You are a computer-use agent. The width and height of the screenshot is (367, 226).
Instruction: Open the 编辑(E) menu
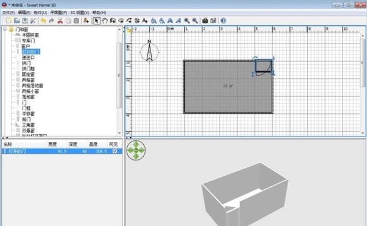tap(24, 12)
